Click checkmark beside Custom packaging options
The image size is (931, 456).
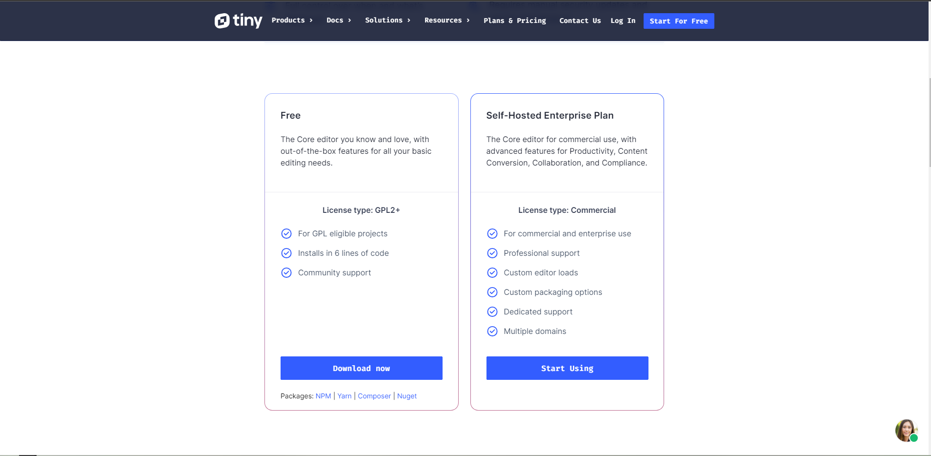pyautogui.click(x=492, y=292)
